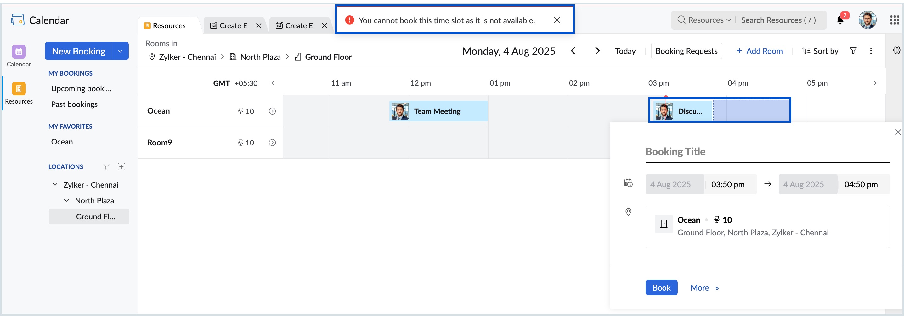
Task: Open the Resources module in the sidebar
Action: click(19, 93)
